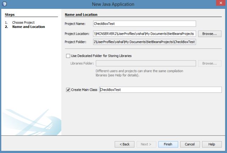The width and height of the screenshot is (227, 153).
Task: Click the Project Folder label
Action: [76, 42]
